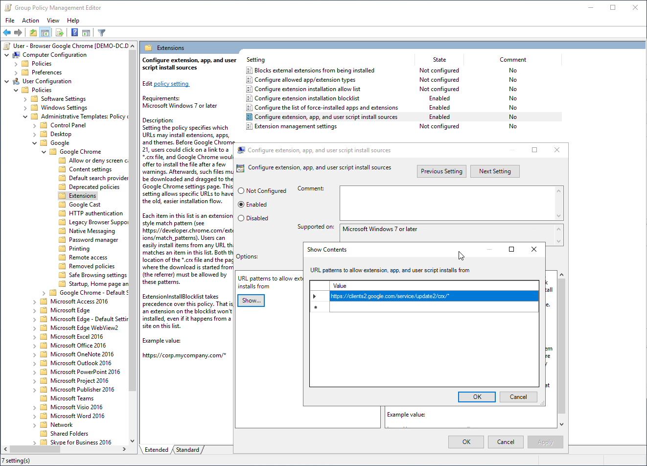
Task: Toggle the Show/Hide Console Tree icon
Action: (x=45, y=33)
